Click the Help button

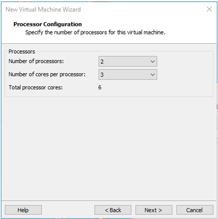23,210
